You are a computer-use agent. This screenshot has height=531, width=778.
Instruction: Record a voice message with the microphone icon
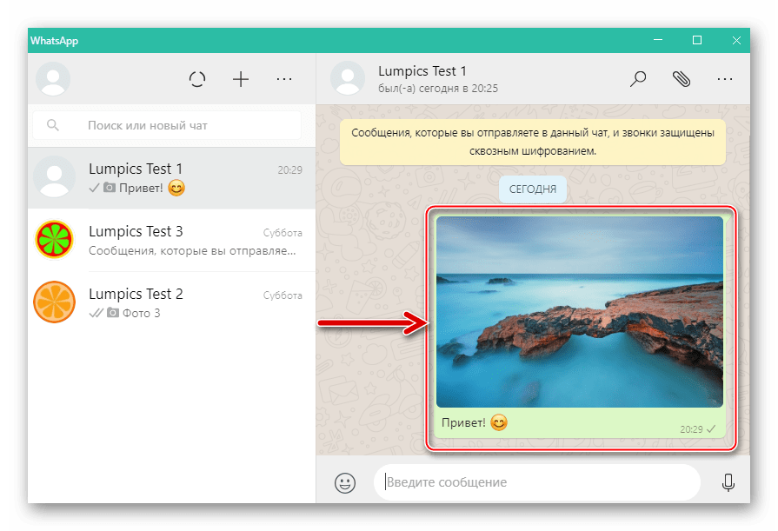727,482
